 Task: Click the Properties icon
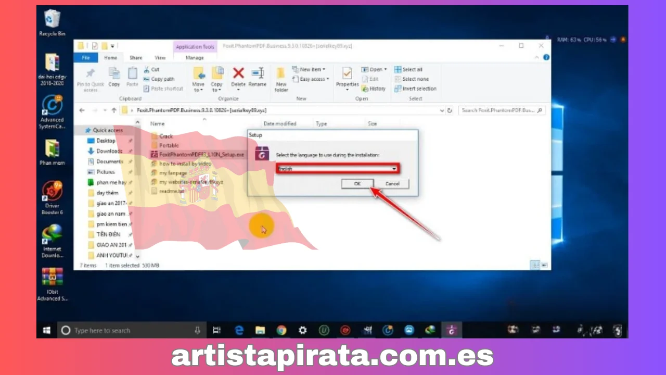[x=348, y=73]
